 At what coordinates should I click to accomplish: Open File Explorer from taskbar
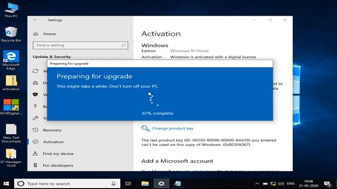145,184
